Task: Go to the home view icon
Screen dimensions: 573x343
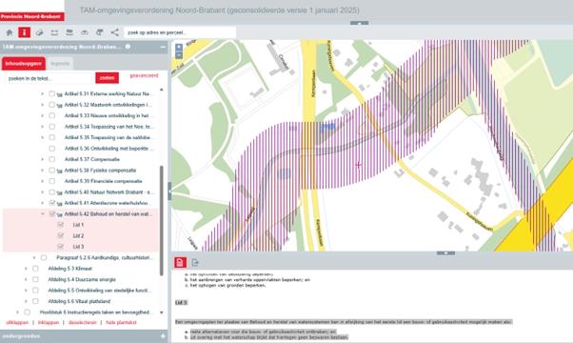Action: [x=10, y=32]
